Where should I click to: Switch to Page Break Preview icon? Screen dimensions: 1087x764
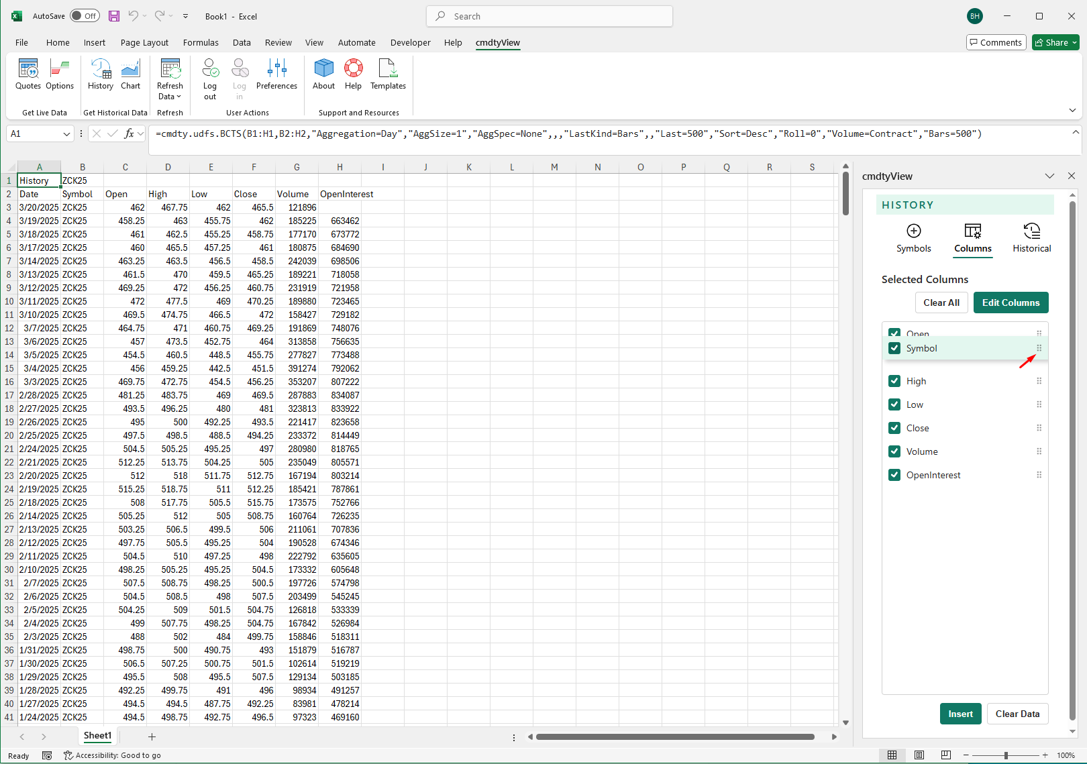(x=946, y=755)
